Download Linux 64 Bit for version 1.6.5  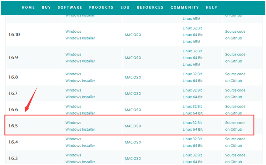click(x=193, y=129)
